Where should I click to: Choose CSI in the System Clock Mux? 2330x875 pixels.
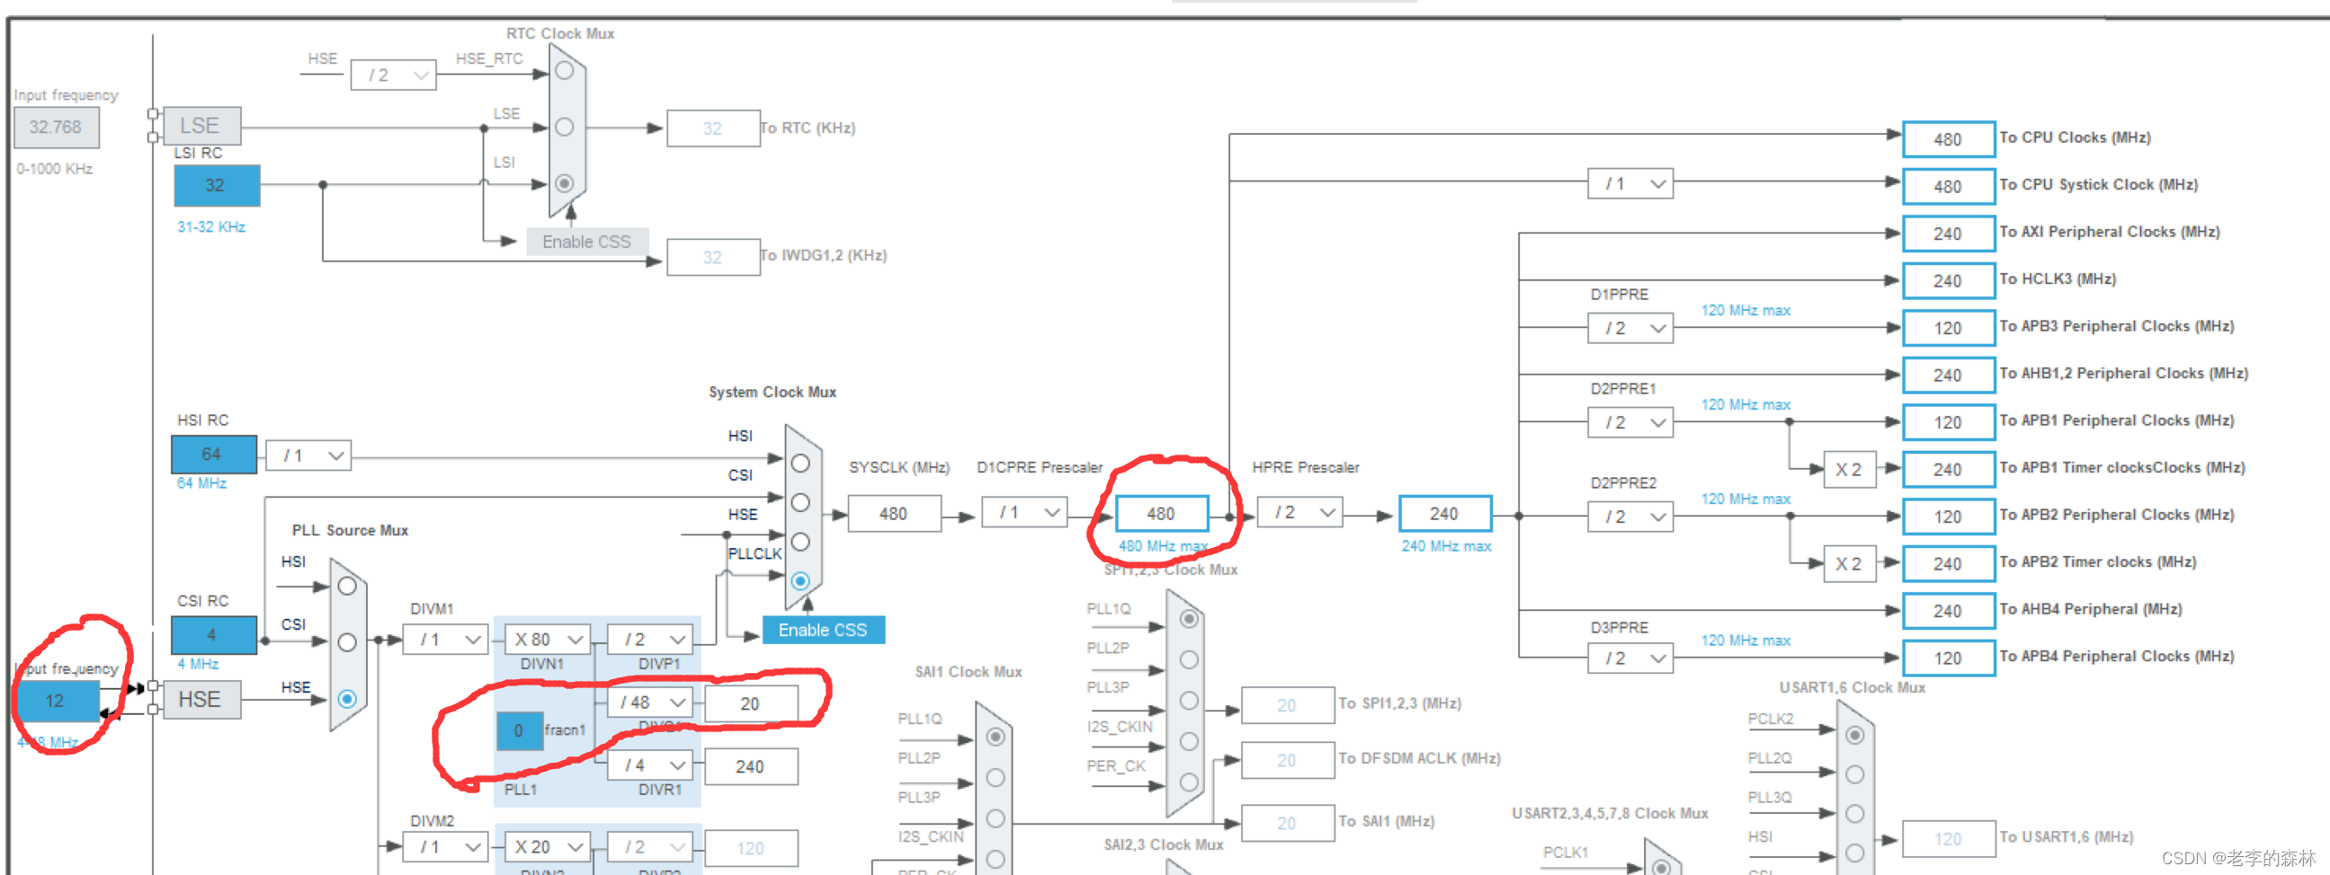[x=800, y=502]
